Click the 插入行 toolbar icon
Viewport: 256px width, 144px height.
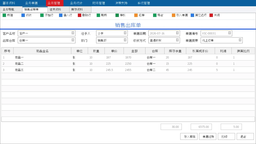coord(61,15)
